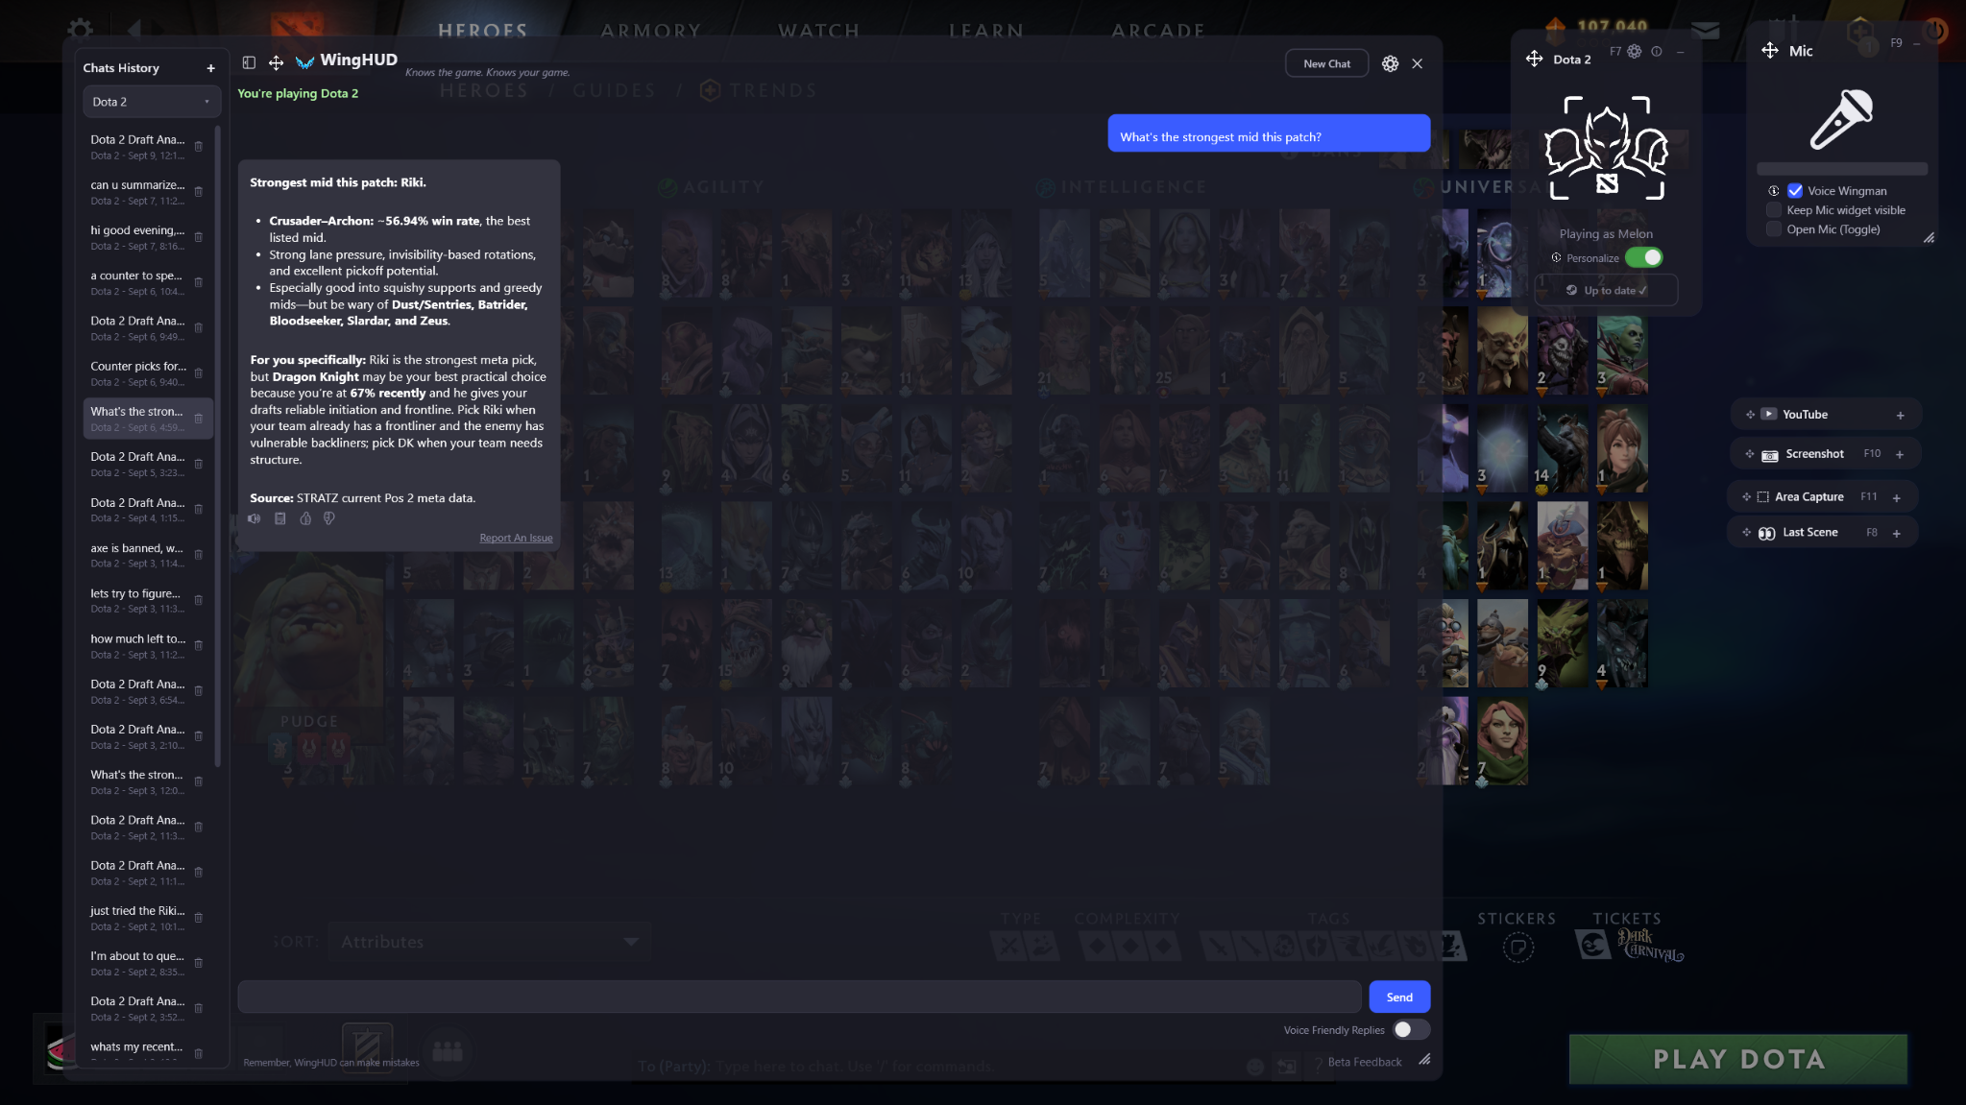
Task: Click the large microphone icon in Mic widget
Action: click(1841, 119)
